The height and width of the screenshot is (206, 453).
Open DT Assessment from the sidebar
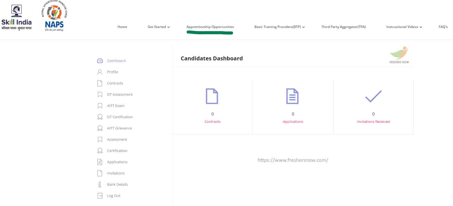coord(120,95)
